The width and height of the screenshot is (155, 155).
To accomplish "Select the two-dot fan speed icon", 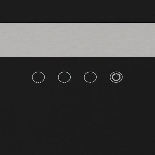I will (x=64, y=77).
